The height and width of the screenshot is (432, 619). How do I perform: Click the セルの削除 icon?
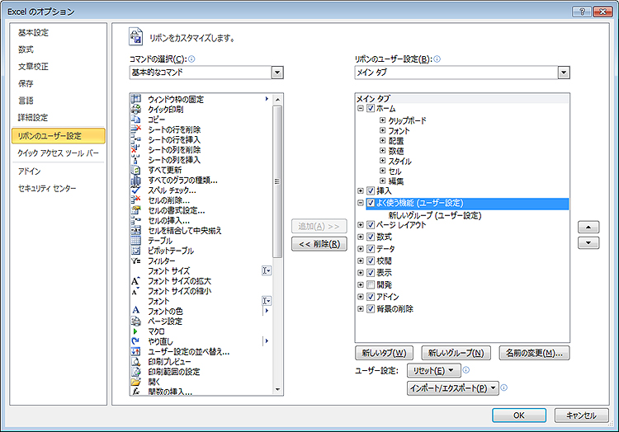(136, 200)
